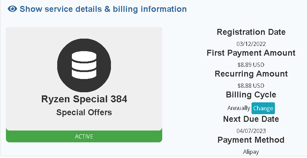307x158 pixels.
Task: Click the 'Annually' billing cycle text
Action: pos(239,108)
